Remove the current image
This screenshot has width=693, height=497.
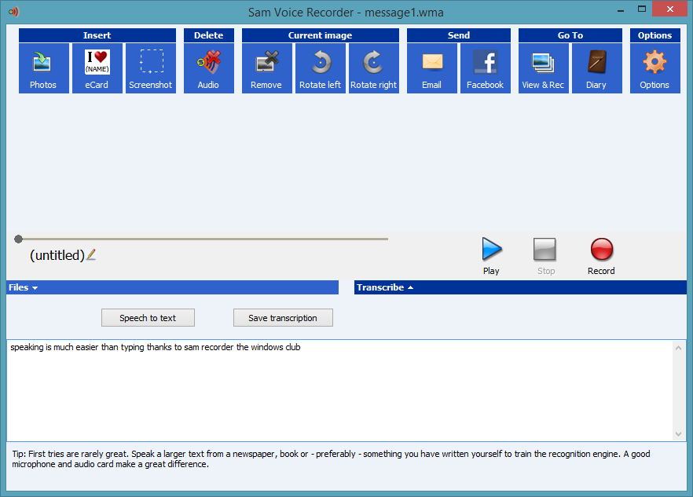click(x=267, y=68)
